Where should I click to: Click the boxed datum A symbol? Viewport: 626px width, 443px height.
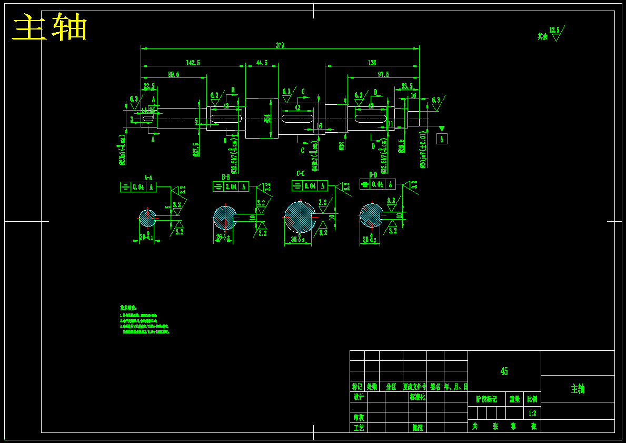(442, 139)
